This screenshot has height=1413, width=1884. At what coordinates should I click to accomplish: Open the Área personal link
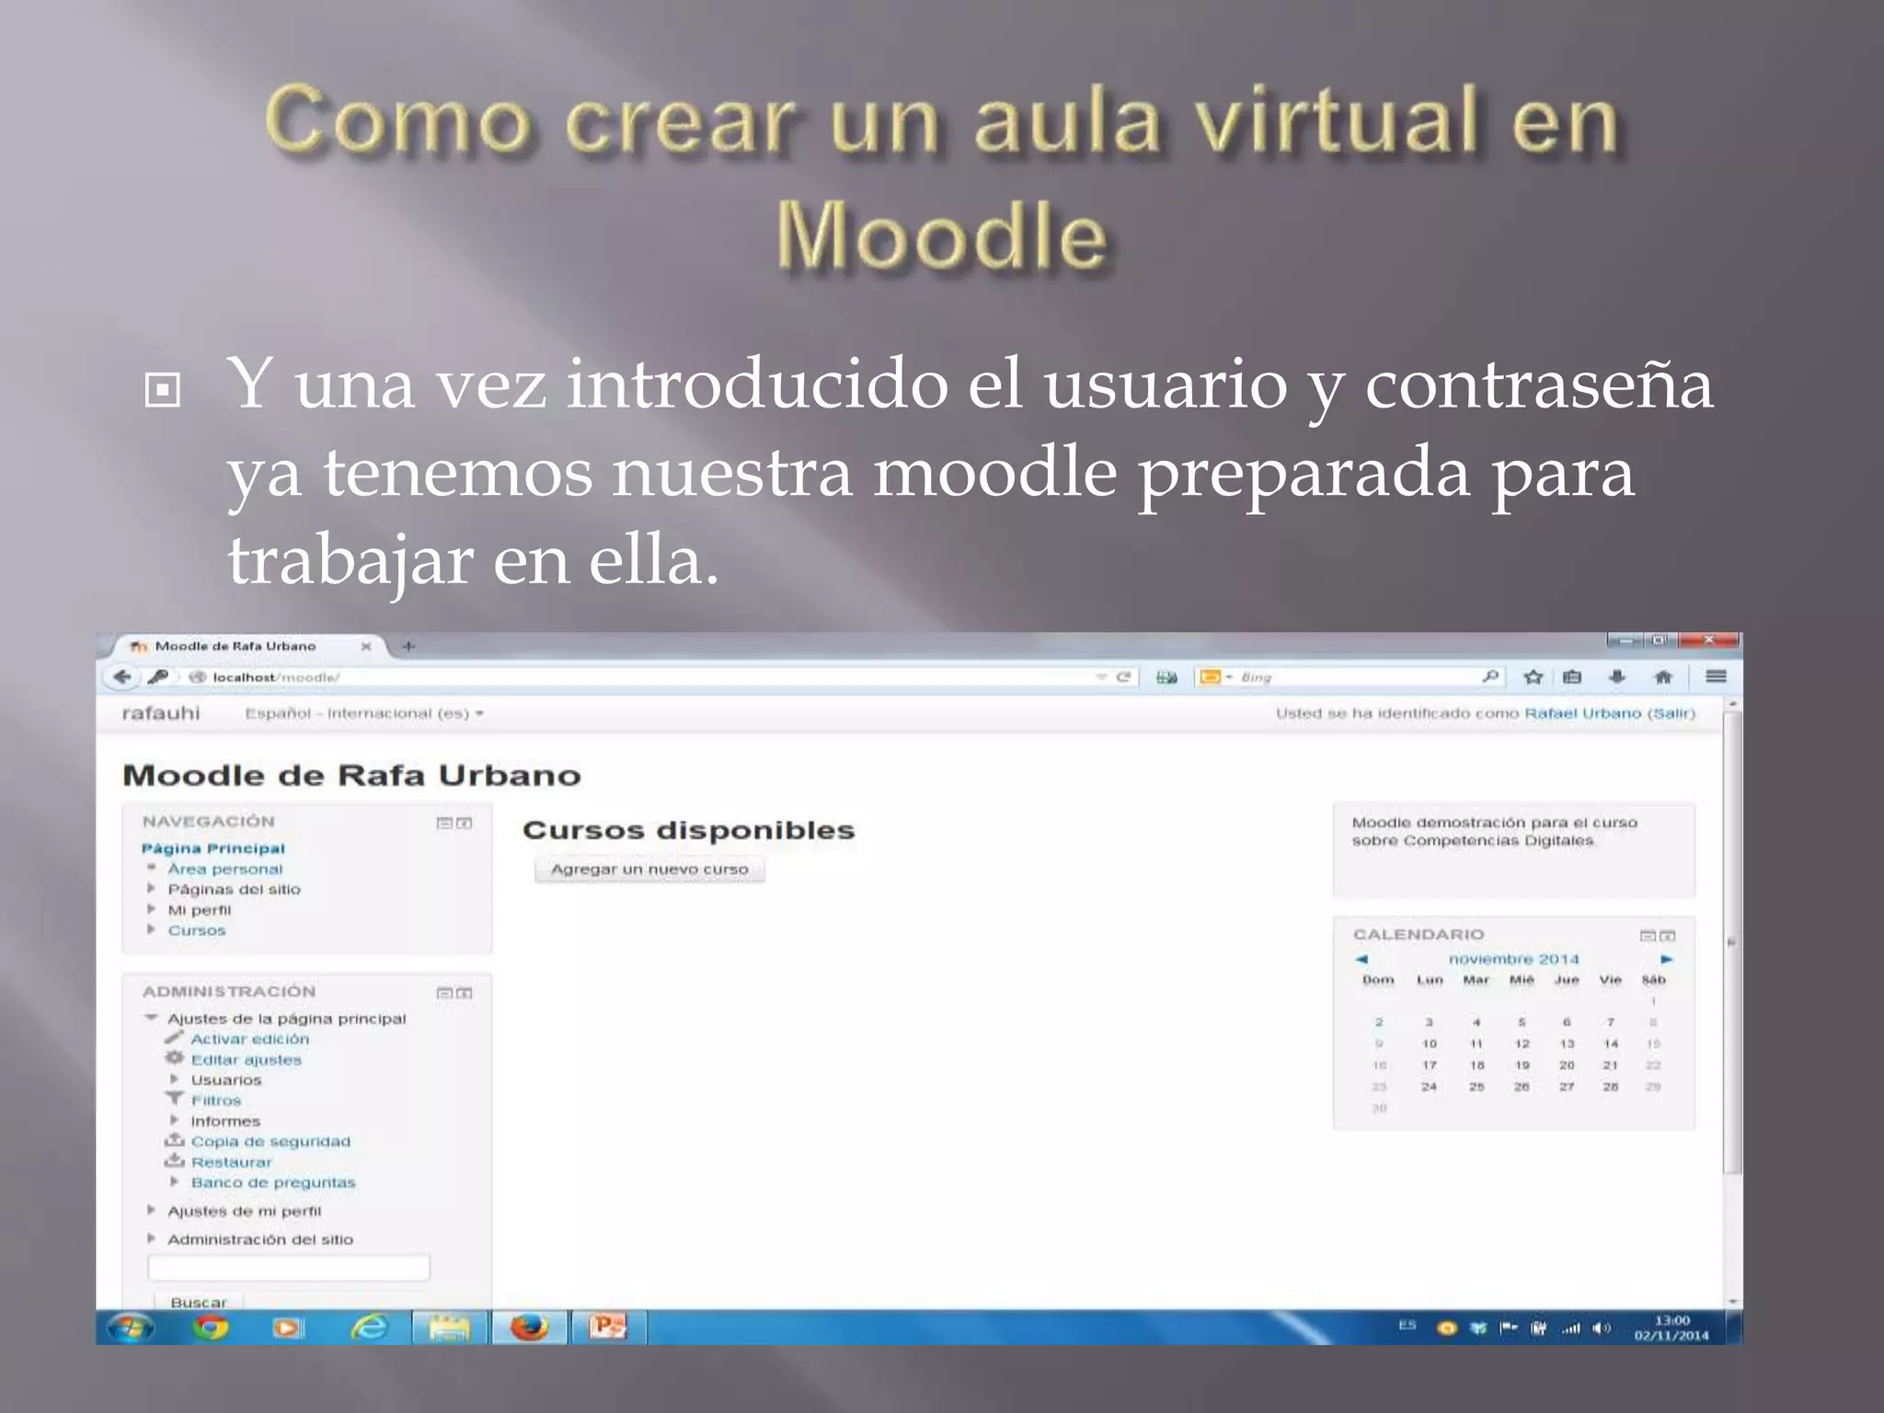[225, 868]
